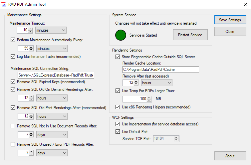Click the 'Rendering Settings' group label
The width and height of the screenshot is (251, 165).
(x=127, y=50)
